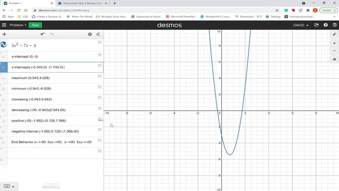Delete the x-intercepts note
This screenshot has height=191, width=339.
100,65
